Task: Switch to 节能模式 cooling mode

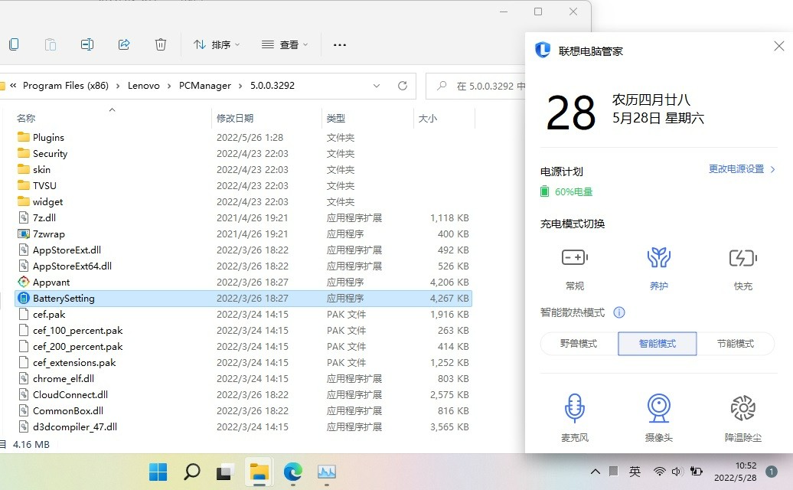Action: 736,344
